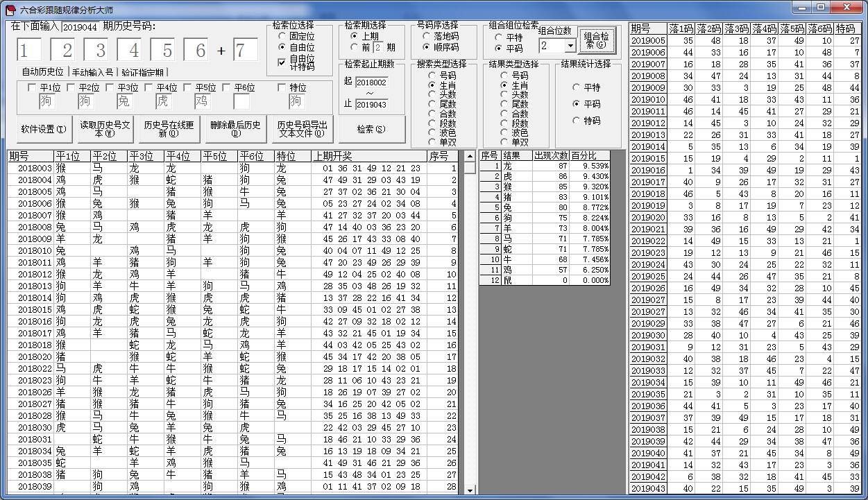Click the 出现次数 column header
The height and width of the screenshot is (500, 868).
click(x=551, y=155)
